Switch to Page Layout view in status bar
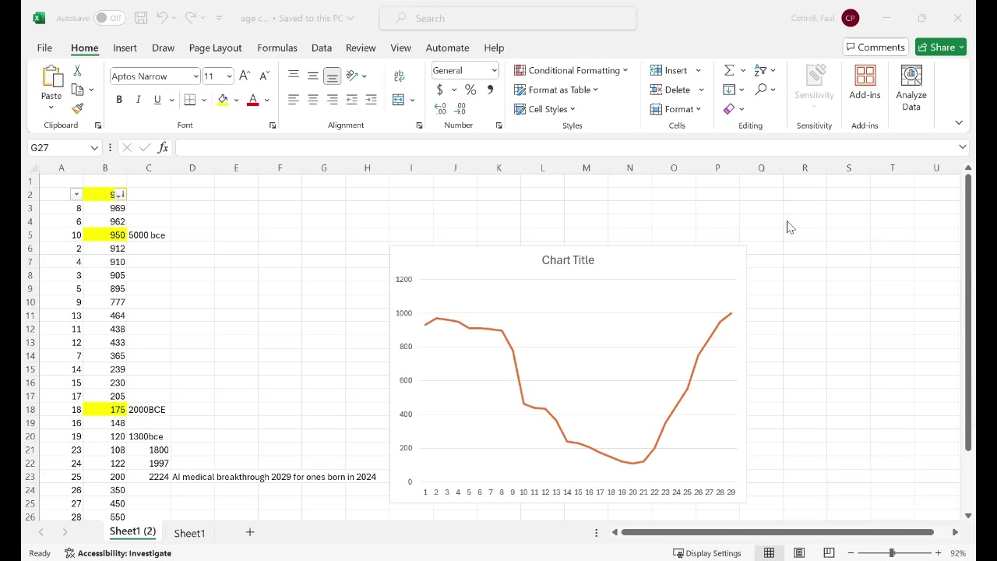This screenshot has height=561, width=997. [x=798, y=553]
